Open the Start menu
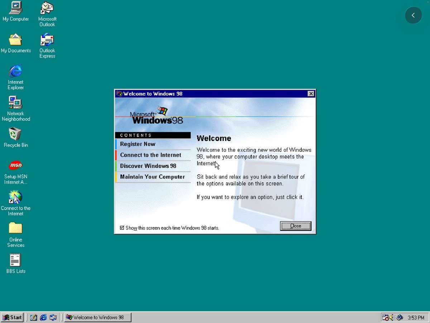The height and width of the screenshot is (323, 430). point(12,317)
